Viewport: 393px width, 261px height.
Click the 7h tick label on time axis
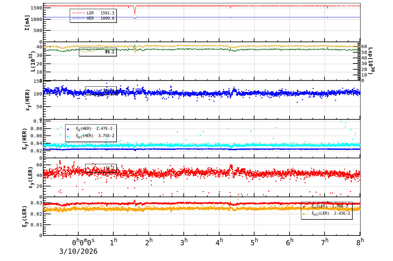(325, 242)
